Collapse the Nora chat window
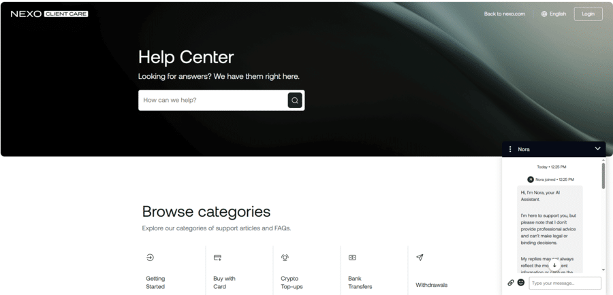Viewport: 613px width, 295px height. coord(597,149)
